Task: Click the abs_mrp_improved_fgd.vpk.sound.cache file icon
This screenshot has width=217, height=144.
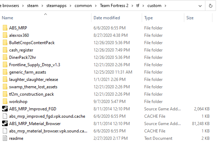Action: (5, 116)
